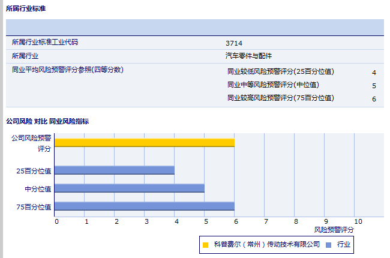Click the 同业平均风险预警评分参照(四等分数) label
Viewport: 390px width, 258px height.
pos(68,70)
